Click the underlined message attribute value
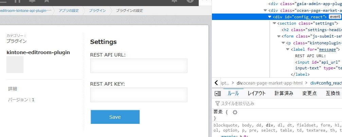This screenshot has width=342, height=137. pos(327,49)
